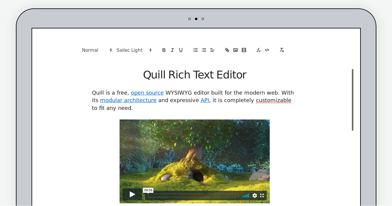Screen dimensions: 392x206
Task: Click the editor vertical scrollbar
Action: click(353, 100)
